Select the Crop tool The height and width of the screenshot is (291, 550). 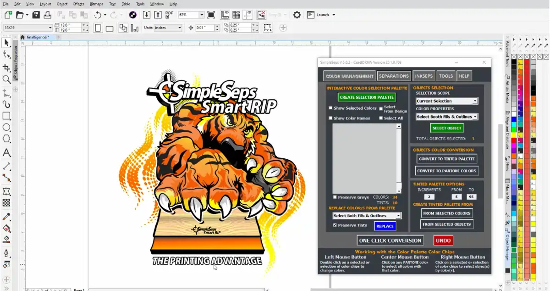click(6, 67)
